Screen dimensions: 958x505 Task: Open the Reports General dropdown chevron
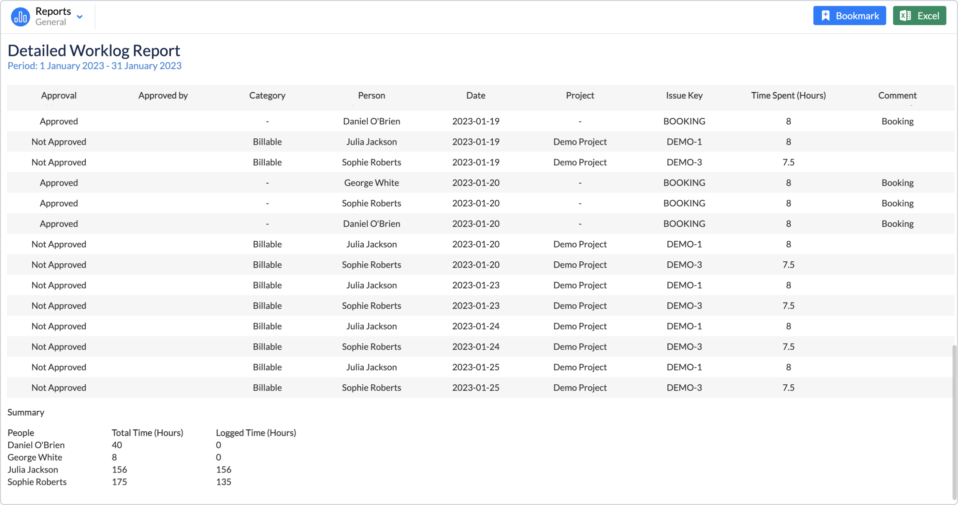pos(79,17)
